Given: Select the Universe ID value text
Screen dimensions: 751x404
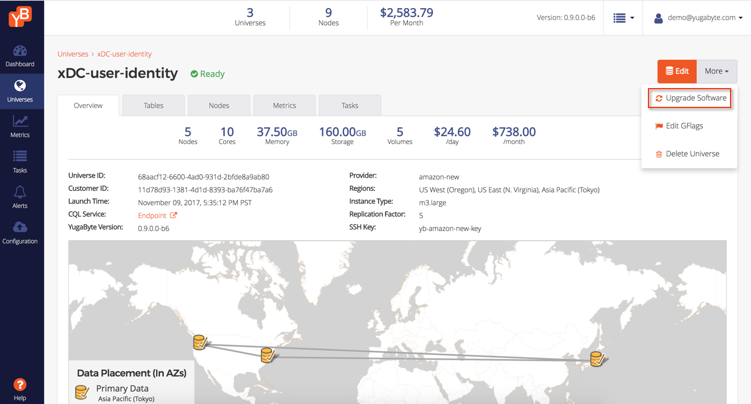Looking at the screenshot, I should 203,177.
